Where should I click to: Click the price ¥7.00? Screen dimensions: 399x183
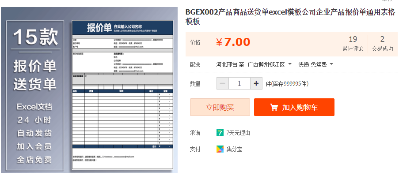233,42
